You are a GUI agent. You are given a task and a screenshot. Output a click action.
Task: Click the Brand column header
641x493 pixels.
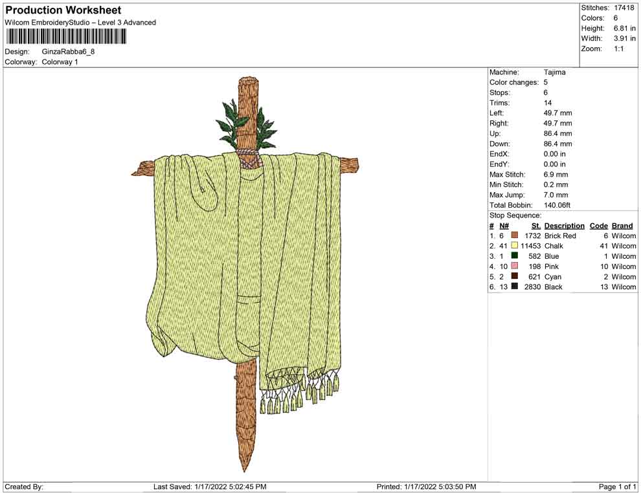(622, 226)
